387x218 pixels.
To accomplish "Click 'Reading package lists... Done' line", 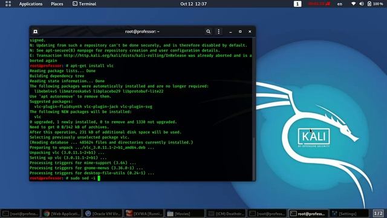I will tap(62, 71).
